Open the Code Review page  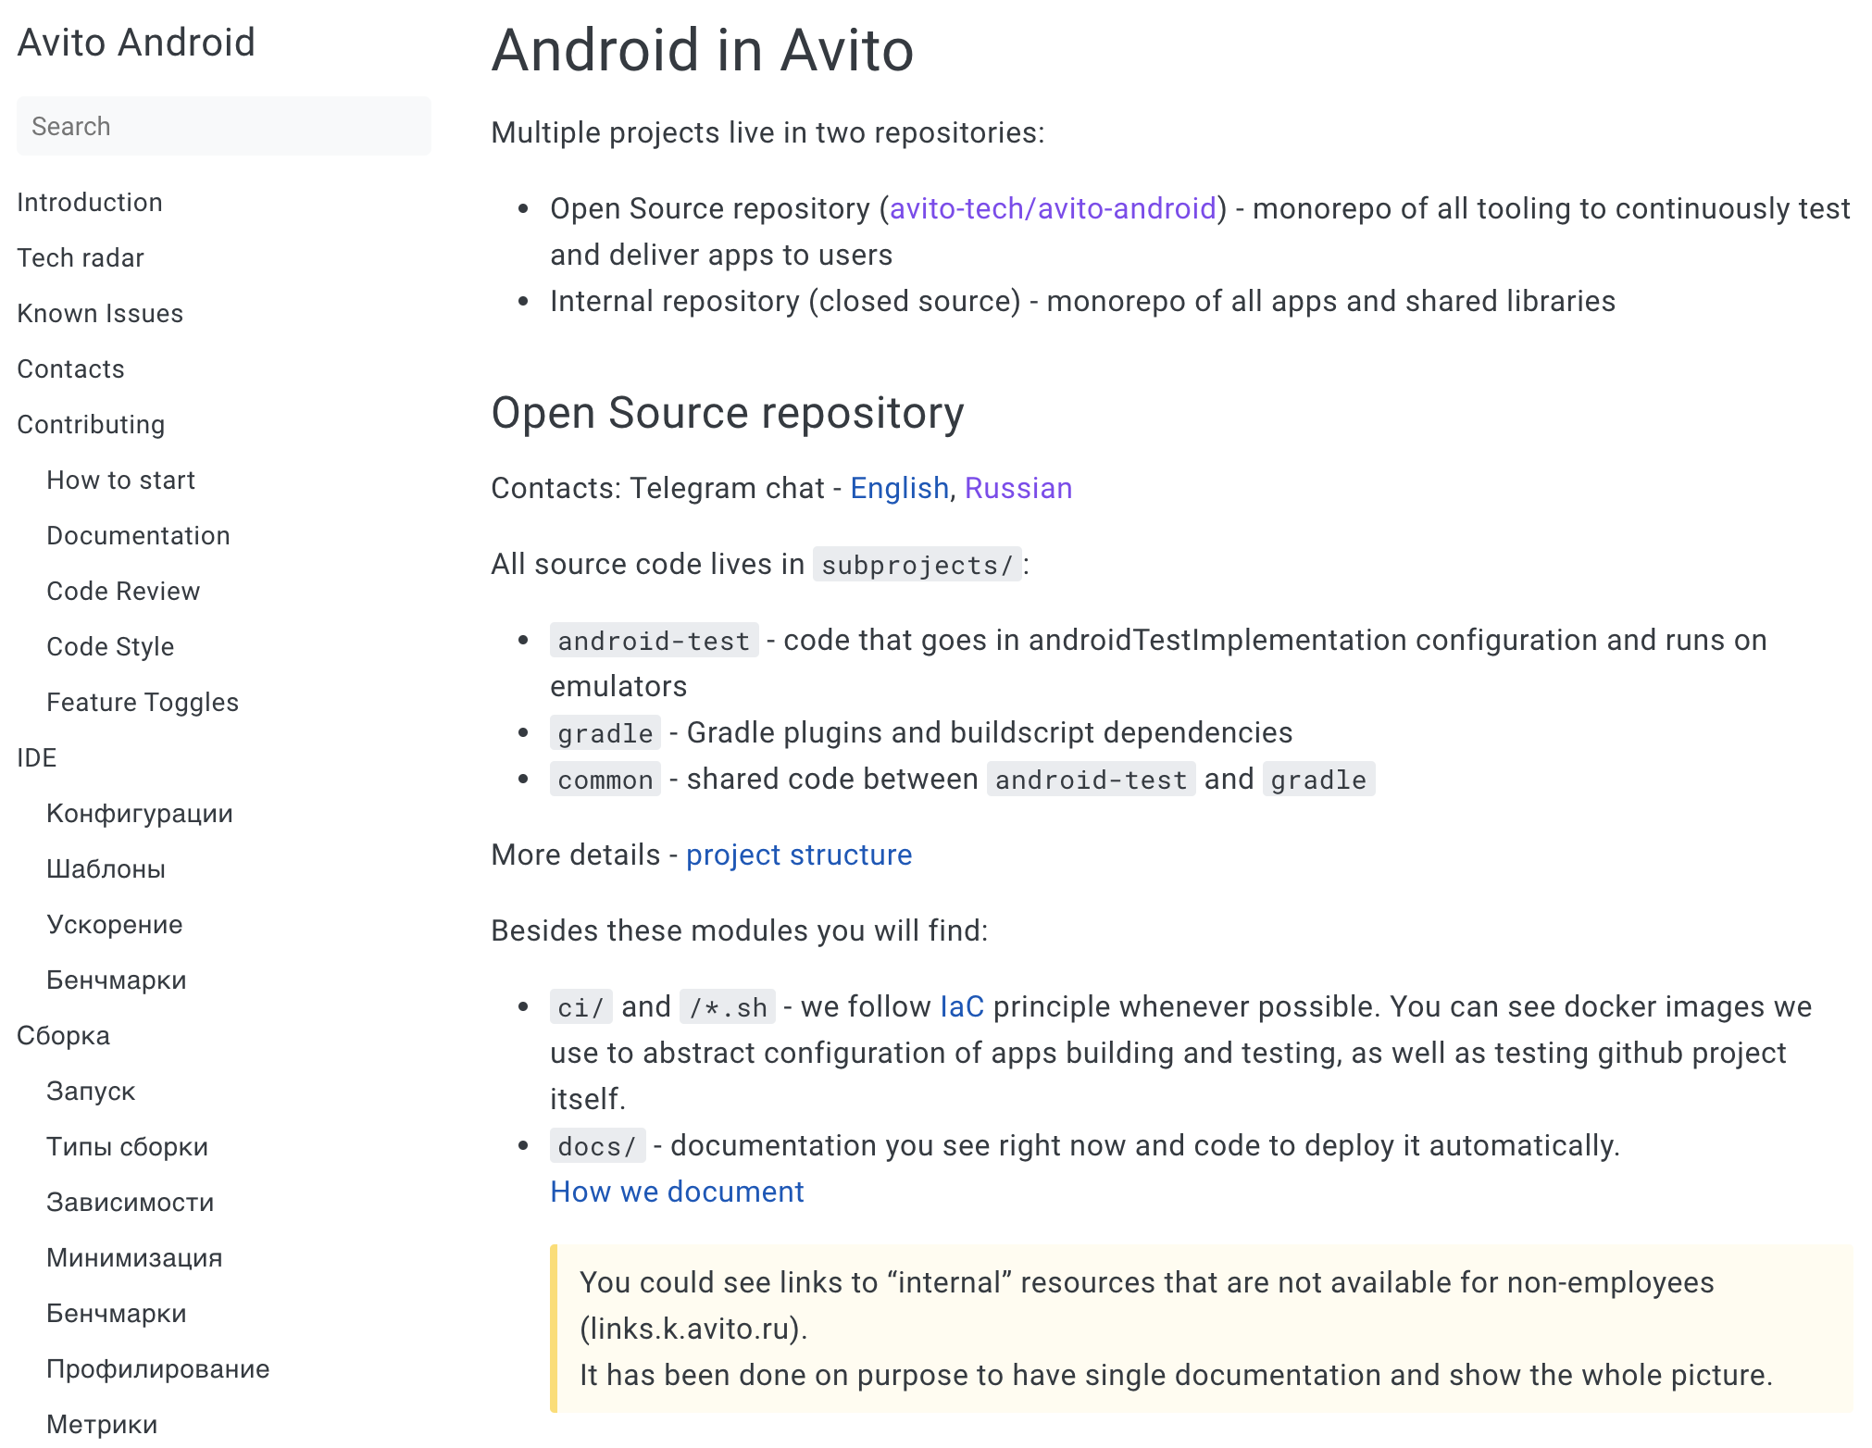point(122,591)
